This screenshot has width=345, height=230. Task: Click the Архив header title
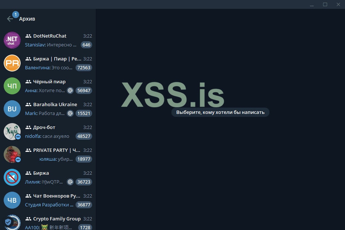tap(27, 19)
